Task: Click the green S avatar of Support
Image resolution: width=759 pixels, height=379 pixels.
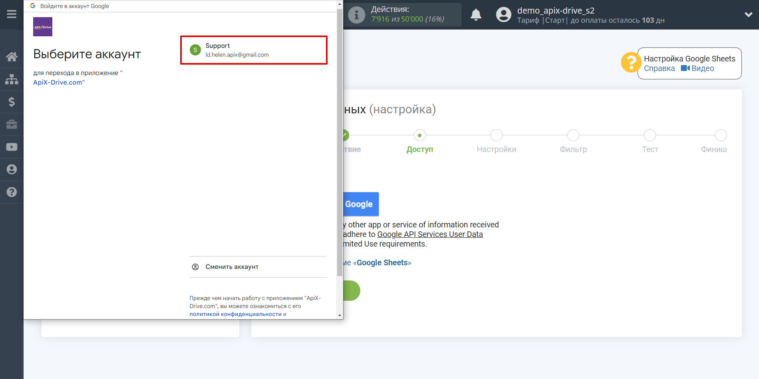Action: (195, 50)
